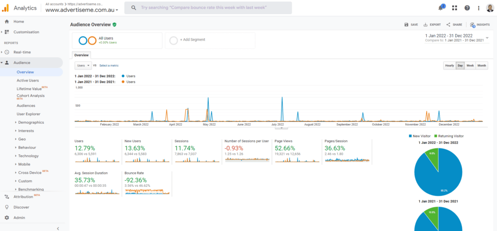This screenshot has height=231, width=497.
Task: Click the Bounce Rate scorecard
Action: click(147, 184)
